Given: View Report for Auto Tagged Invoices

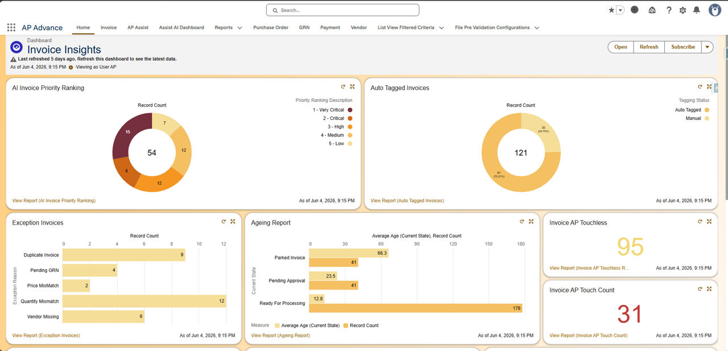Looking at the screenshot, I should pos(407,201).
